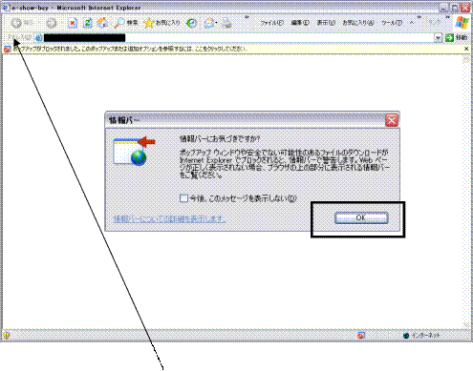
Task: Go to the Home page icon
Action: (x=102, y=23)
